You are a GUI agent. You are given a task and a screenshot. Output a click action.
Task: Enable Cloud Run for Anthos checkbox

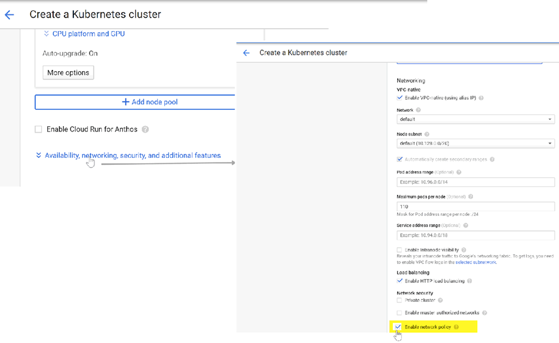38,129
